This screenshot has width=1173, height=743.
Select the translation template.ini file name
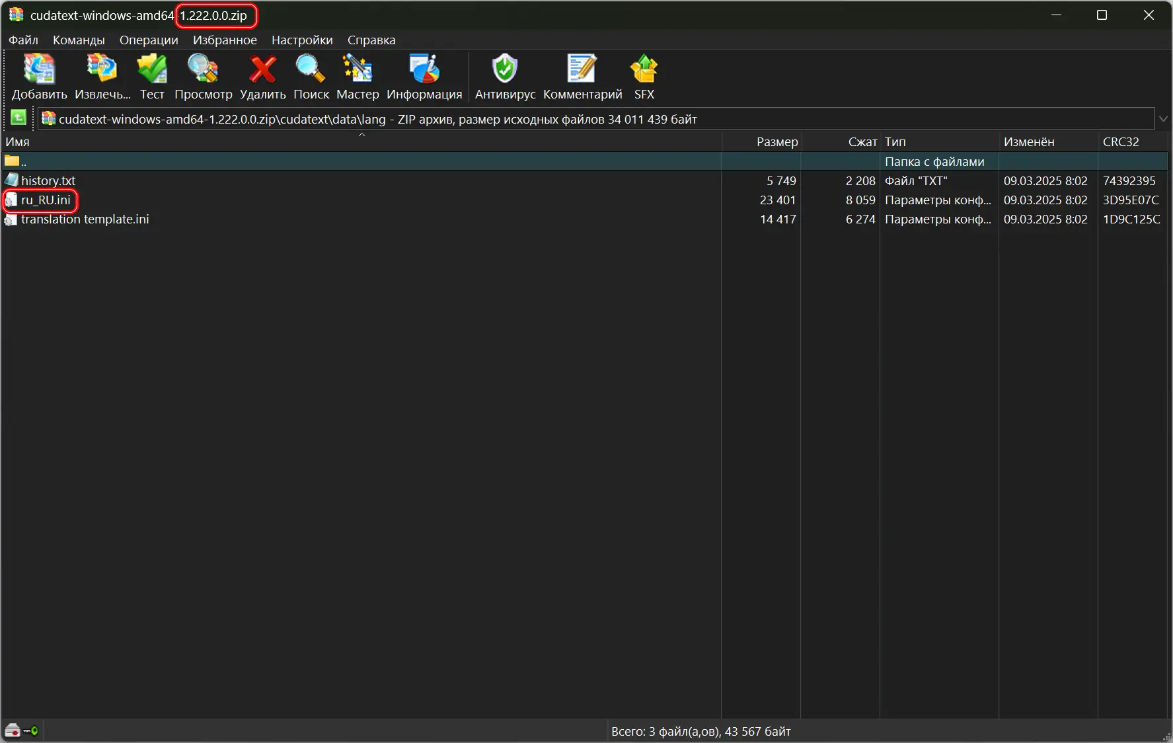85,219
